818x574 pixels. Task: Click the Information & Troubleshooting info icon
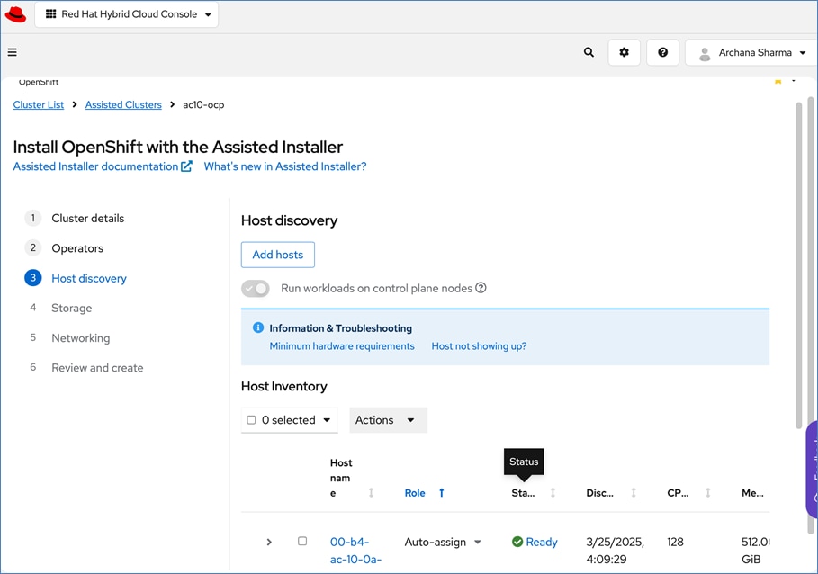[257, 327]
